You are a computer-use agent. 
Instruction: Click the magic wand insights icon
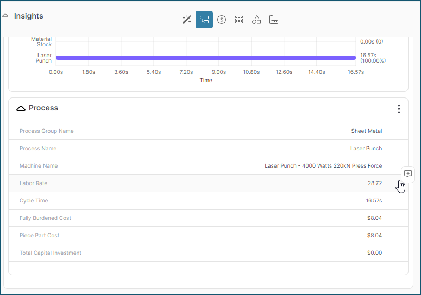(x=187, y=20)
